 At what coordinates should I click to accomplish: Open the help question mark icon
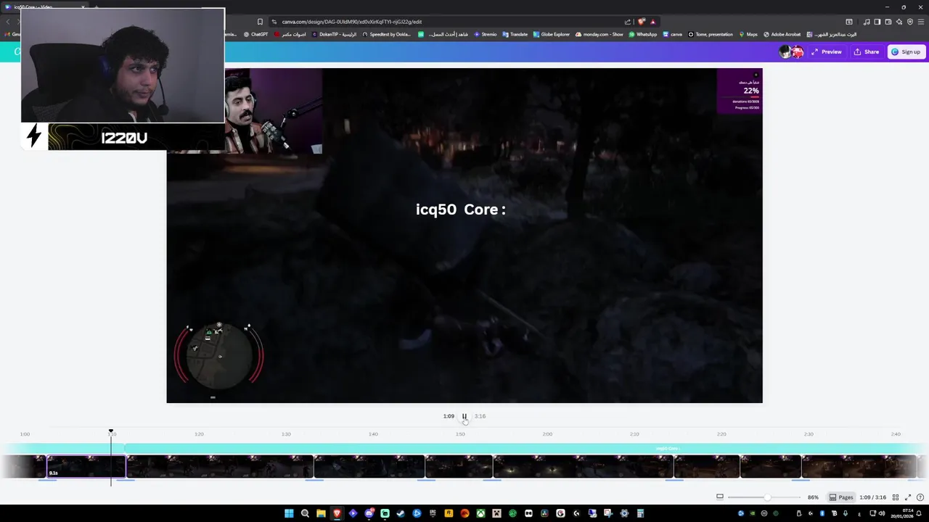920,497
